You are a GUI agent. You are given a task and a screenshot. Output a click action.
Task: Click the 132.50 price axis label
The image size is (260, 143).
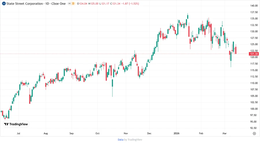254,25
